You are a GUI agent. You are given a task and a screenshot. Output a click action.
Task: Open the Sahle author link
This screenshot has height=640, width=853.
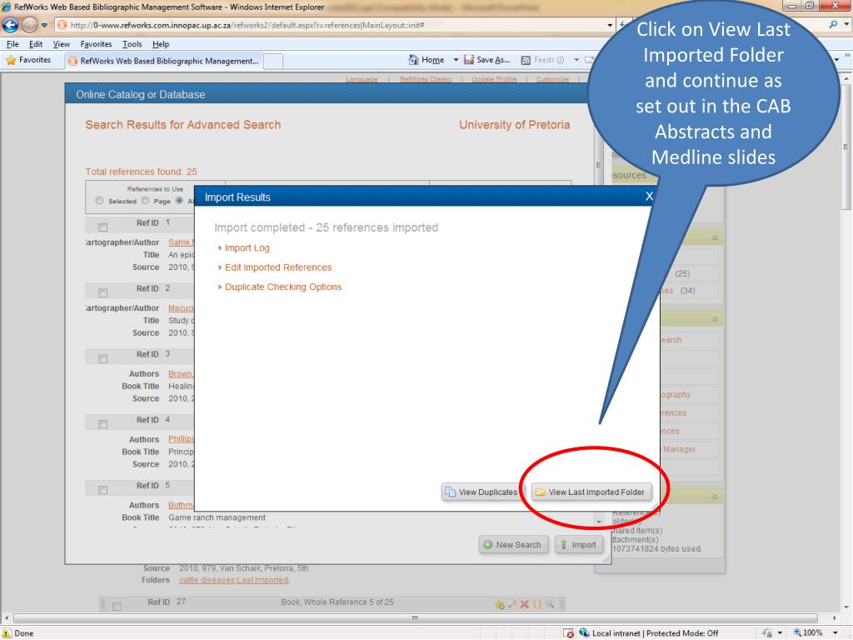point(181,242)
